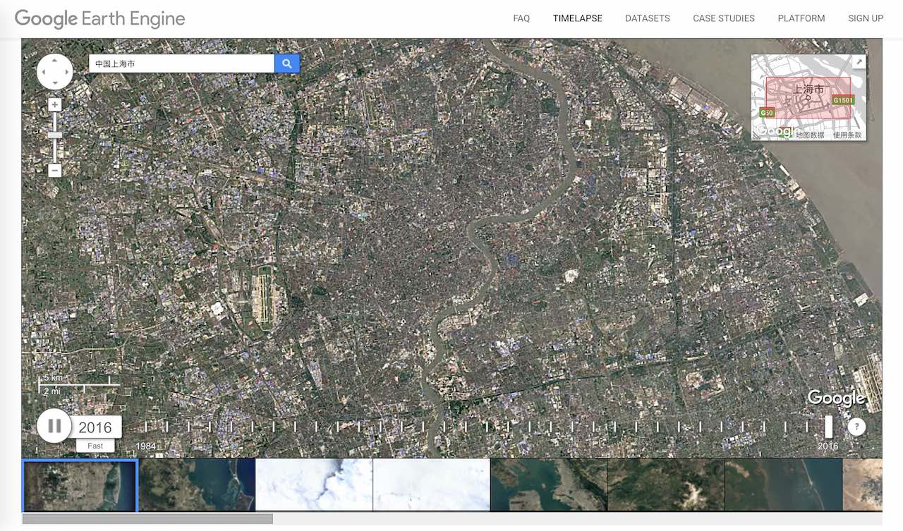Open the help question mark icon

pyautogui.click(x=856, y=427)
